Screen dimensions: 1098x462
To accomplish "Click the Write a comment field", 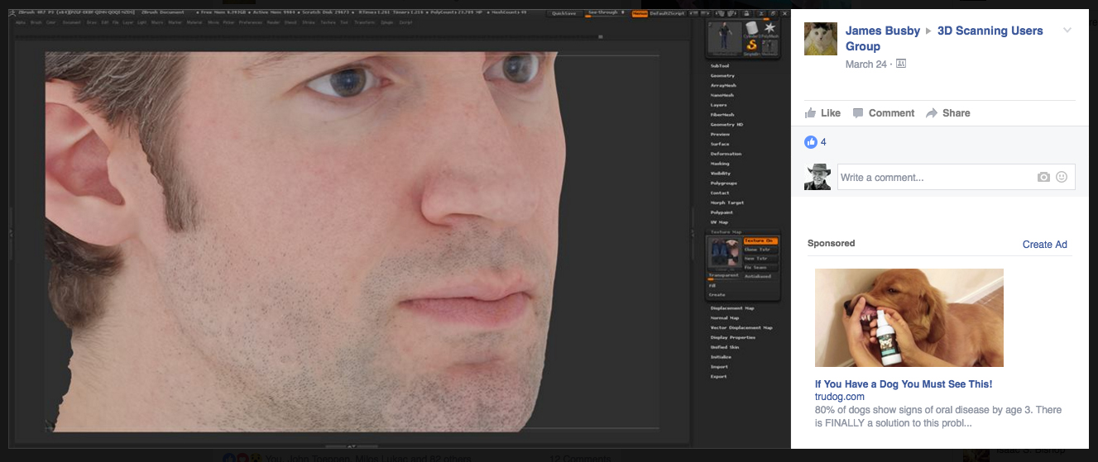I will [935, 178].
